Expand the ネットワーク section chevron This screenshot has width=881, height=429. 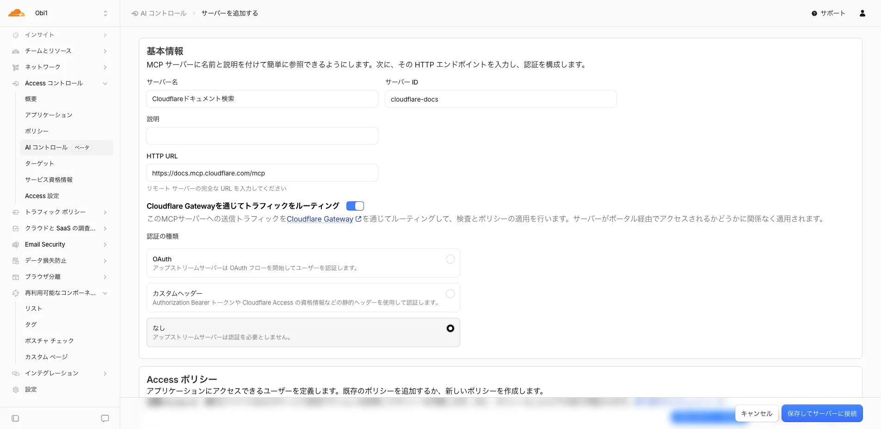point(105,67)
